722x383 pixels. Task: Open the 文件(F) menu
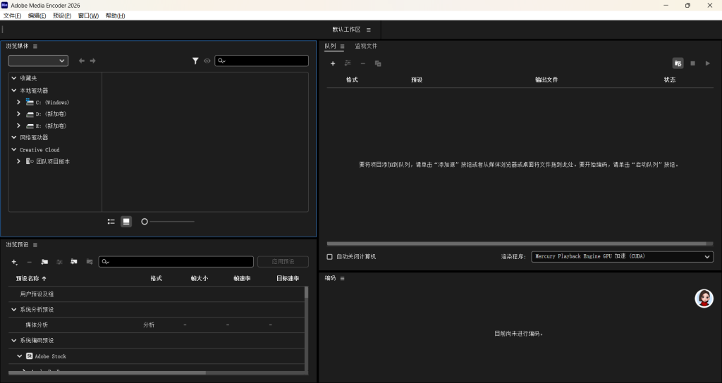(13, 15)
